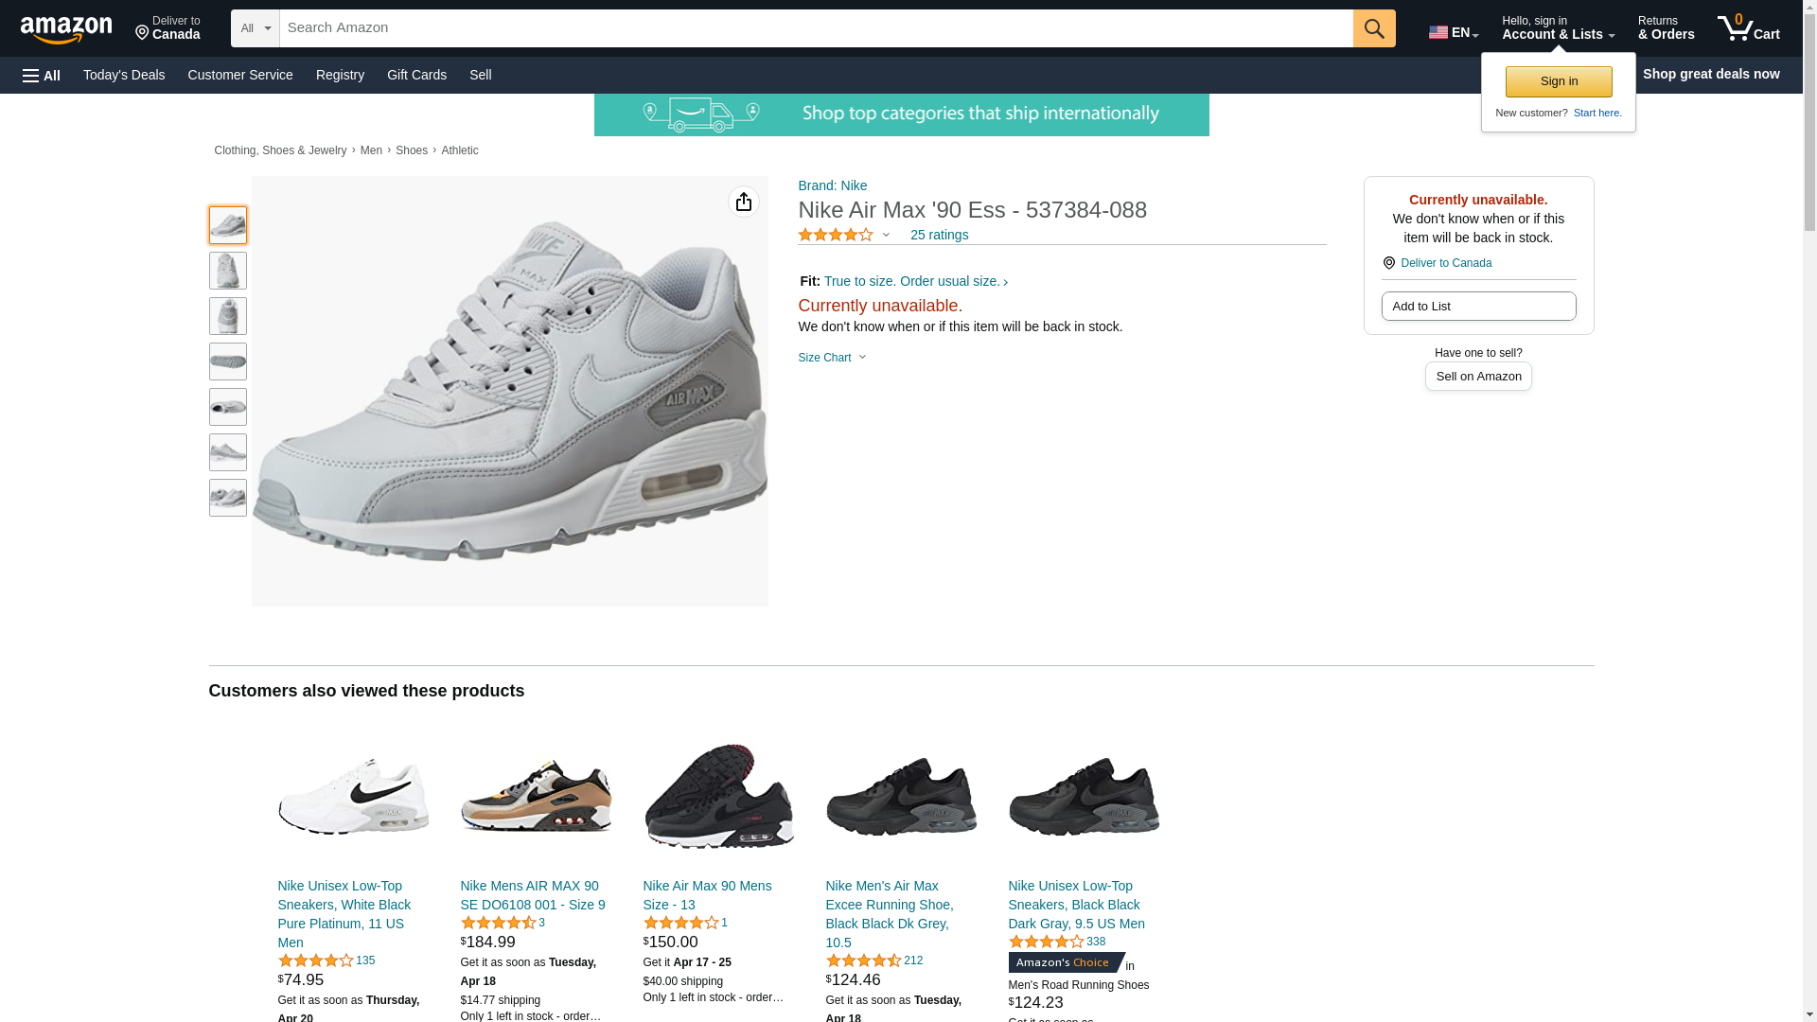Click the share icon on product image
Screen dimensions: 1817x1022
click(744, 202)
